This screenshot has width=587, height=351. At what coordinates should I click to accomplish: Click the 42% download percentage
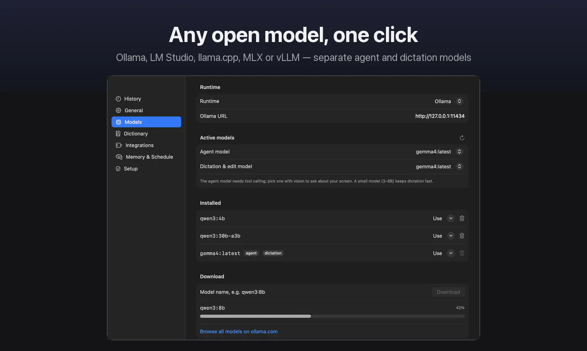460,308
